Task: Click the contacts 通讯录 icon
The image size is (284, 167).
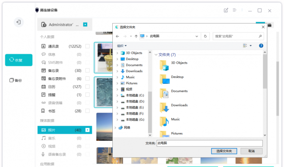Action: point(43,46)
